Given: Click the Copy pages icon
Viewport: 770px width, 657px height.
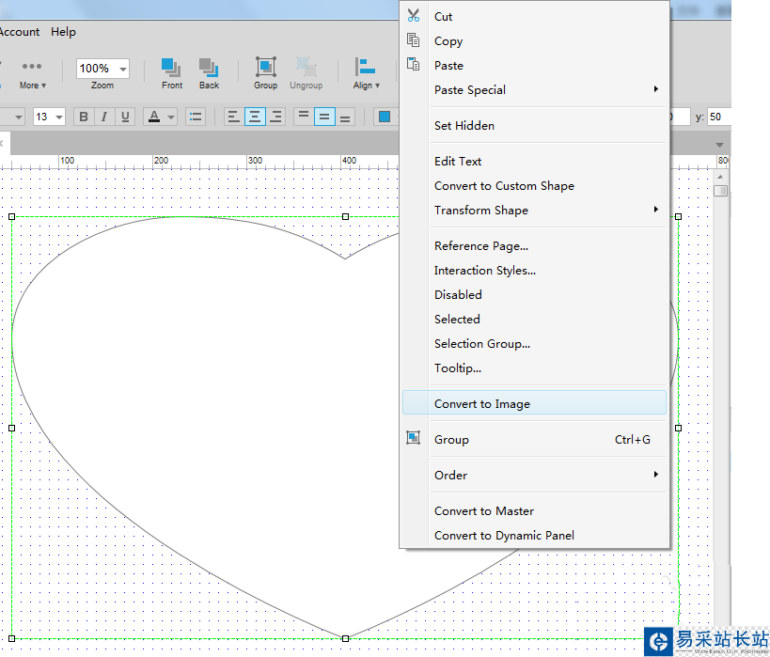Looking at the screenshot, I should (413, 40).
